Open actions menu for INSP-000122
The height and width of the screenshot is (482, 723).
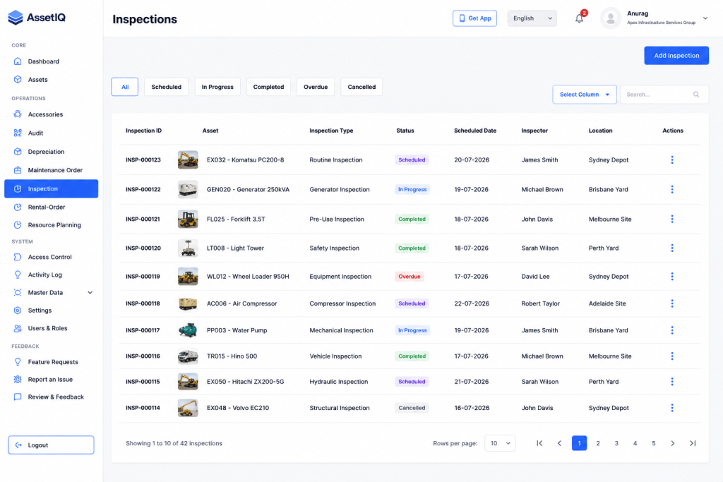(672, 189)
